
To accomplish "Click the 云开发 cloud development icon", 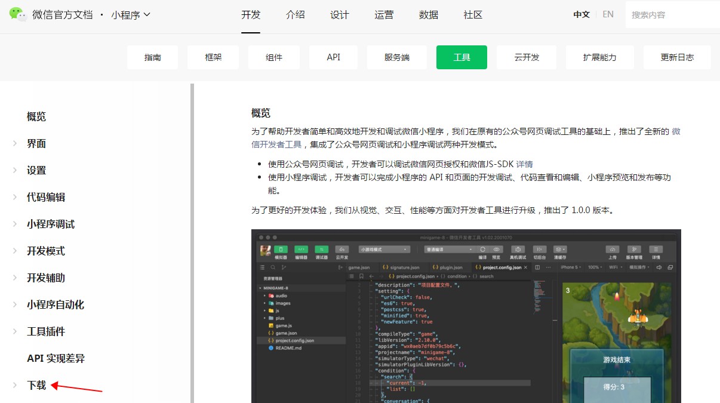I will pos(341,250).
